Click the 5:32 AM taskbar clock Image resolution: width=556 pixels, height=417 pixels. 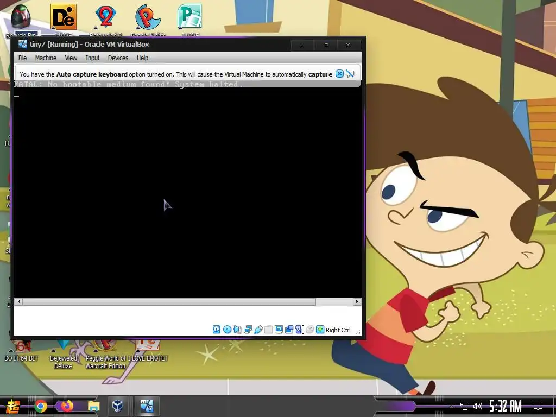506,406
